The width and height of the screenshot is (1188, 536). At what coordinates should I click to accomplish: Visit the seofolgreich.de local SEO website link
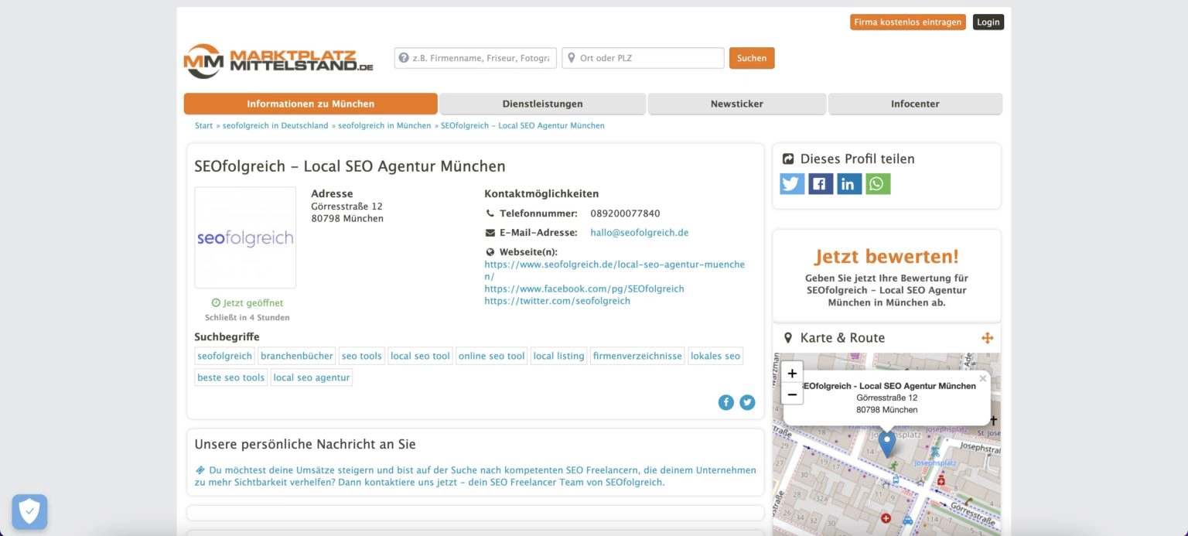click(x=615, y=270)
